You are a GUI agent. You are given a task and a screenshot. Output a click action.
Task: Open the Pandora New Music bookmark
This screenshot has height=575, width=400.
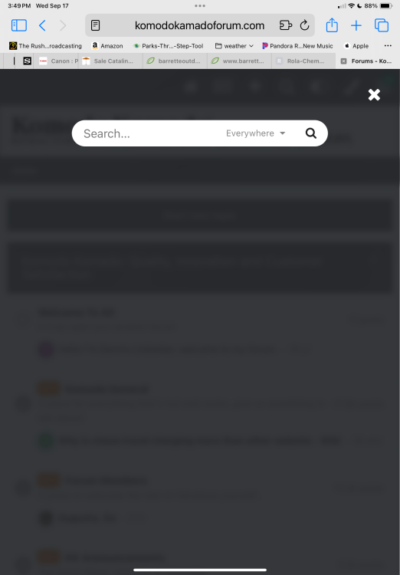[x=297, y=46]
